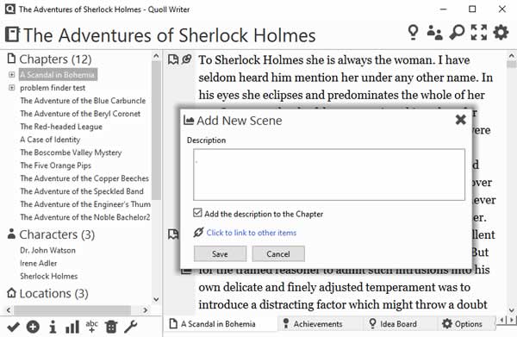The image size is (517, 337).
Task: Open the information icon in bottom toolbar
Action: 53,328
